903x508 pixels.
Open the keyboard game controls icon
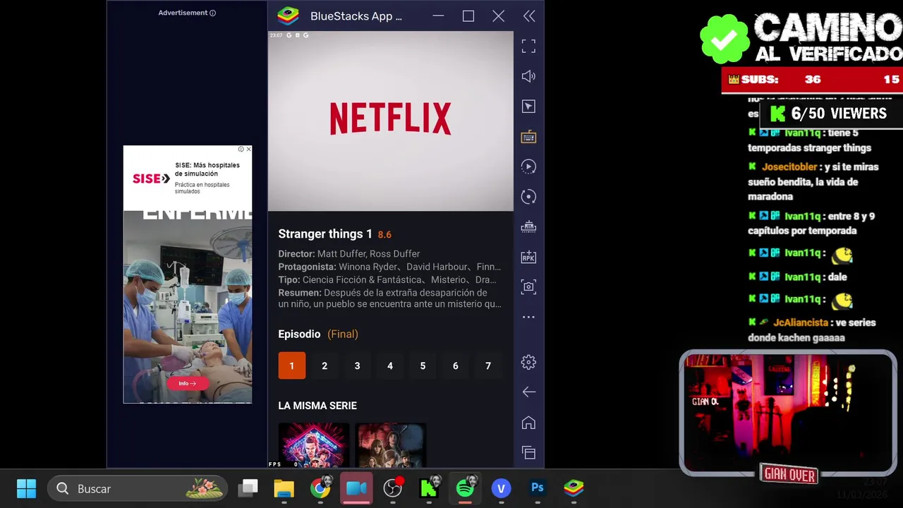pyautogui.click(x=528, y=137)
